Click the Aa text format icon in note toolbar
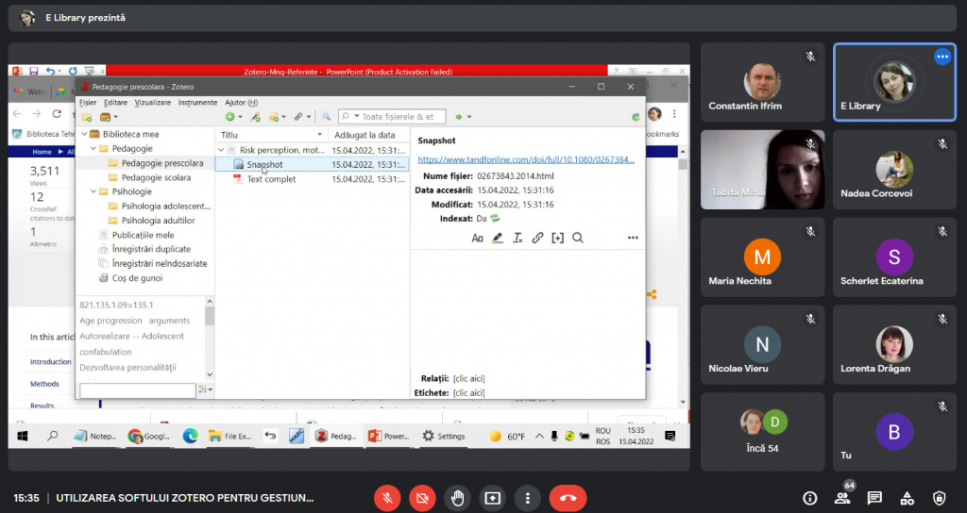 (477, 238)
